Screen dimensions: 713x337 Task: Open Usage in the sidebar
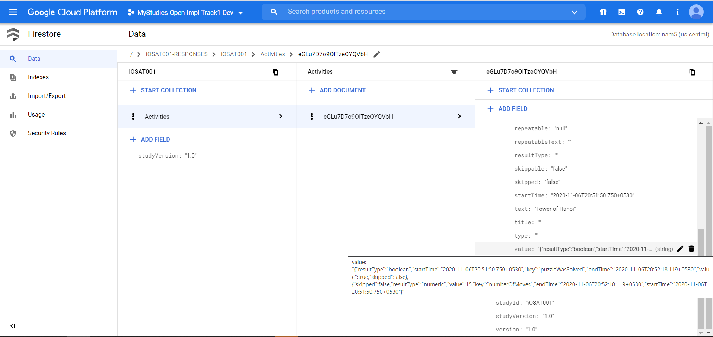58,115
